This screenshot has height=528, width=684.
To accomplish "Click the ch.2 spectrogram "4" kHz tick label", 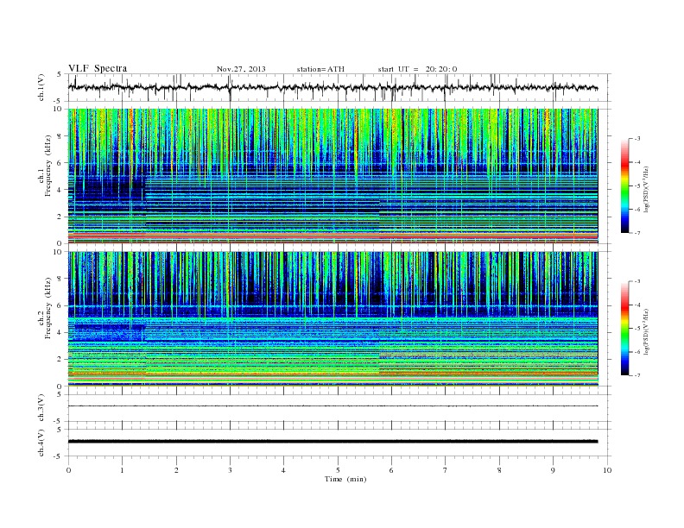I will click(60, 333).
